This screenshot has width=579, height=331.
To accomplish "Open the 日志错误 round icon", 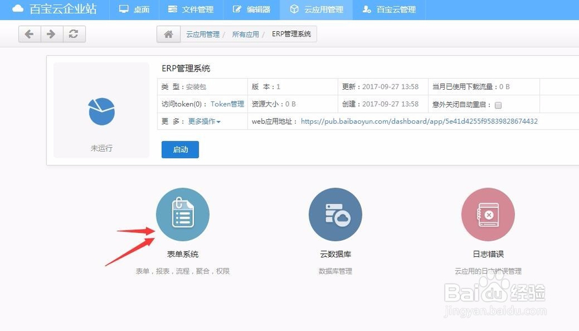I will tap(488, 214).
